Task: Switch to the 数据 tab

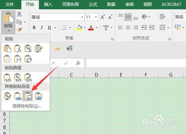Action: point(111,4)
